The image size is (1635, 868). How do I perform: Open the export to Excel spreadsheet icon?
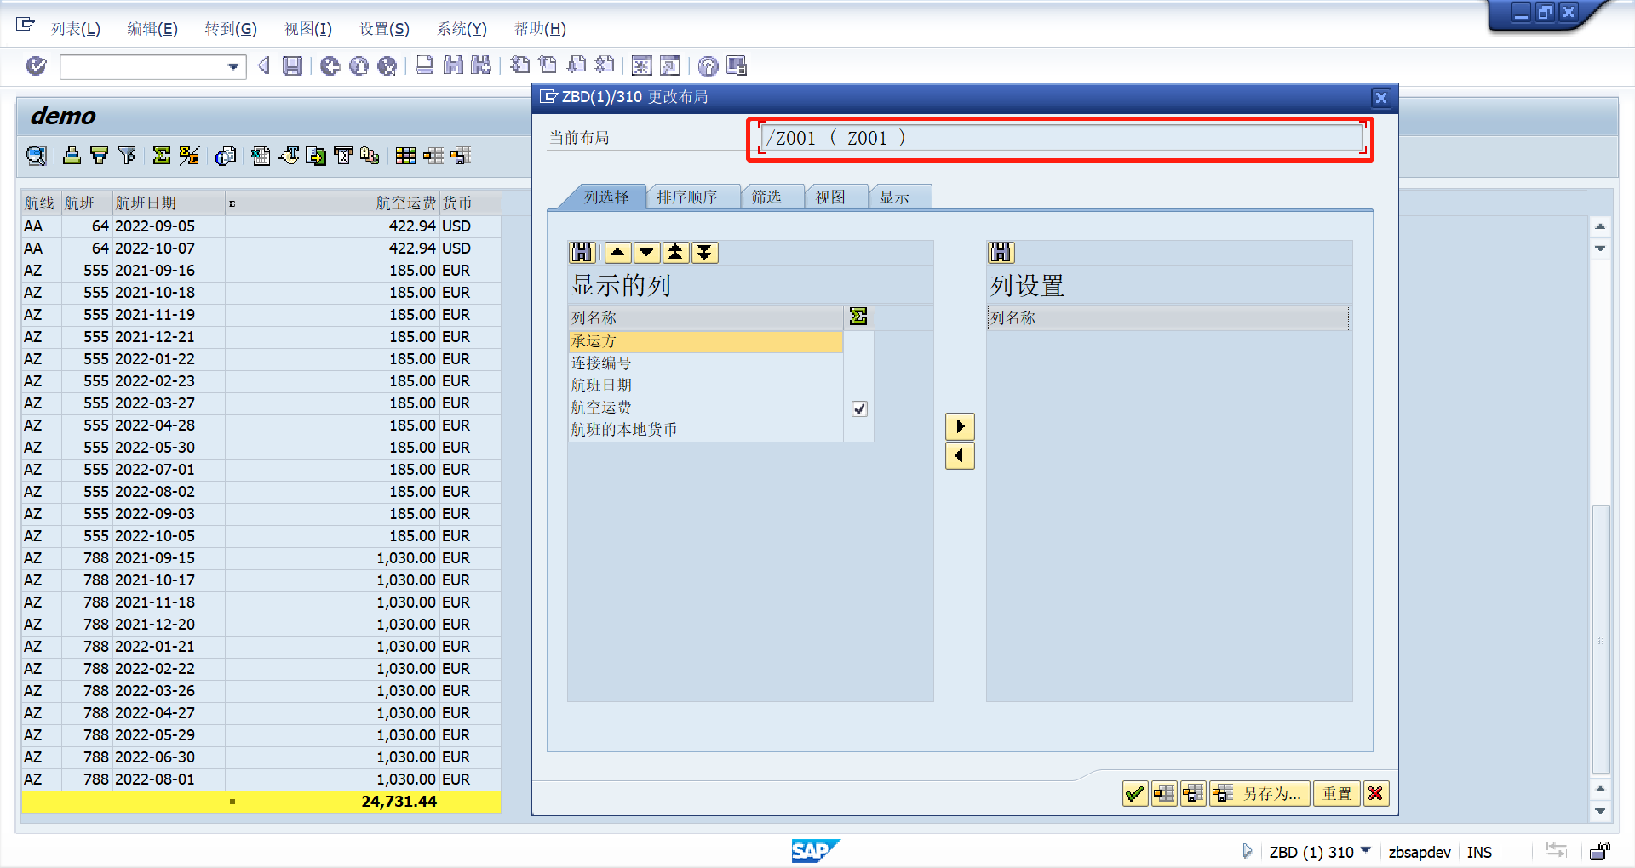click(x=260, y=156)
